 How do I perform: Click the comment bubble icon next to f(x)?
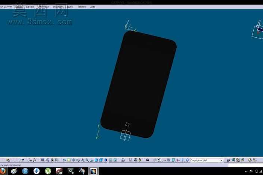[x=34, y=160]
